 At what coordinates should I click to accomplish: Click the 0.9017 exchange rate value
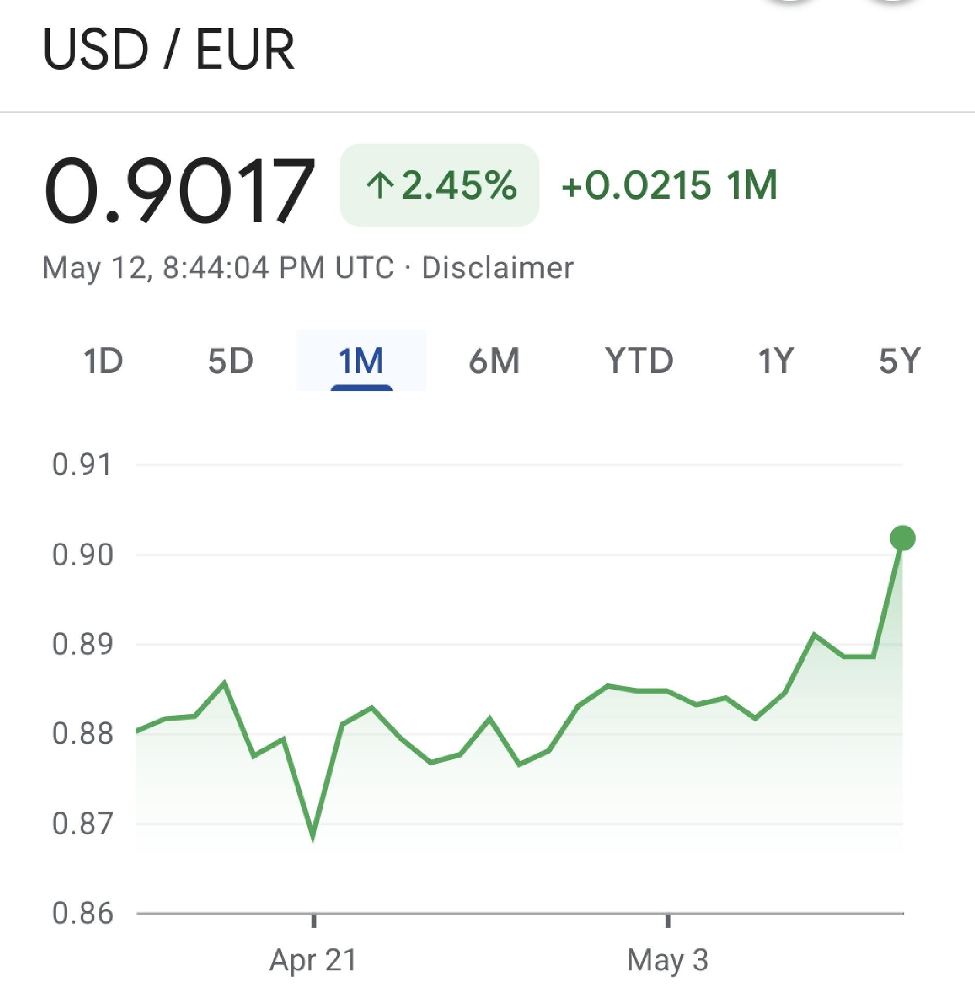pos(179,190)
